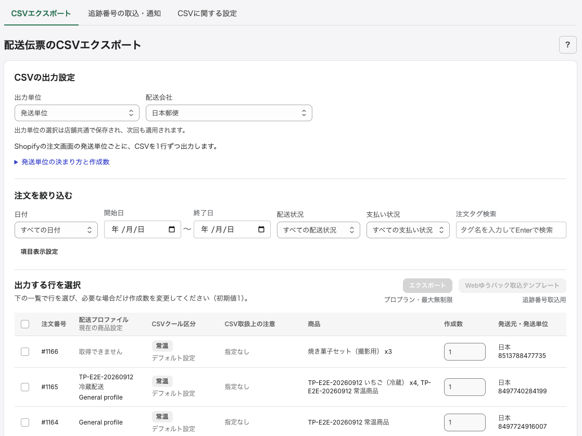Expand 発送単位の決まり方と作成数 disclosure
The height and width of the screenshot is (436, 582).
(x=62, y=162)
